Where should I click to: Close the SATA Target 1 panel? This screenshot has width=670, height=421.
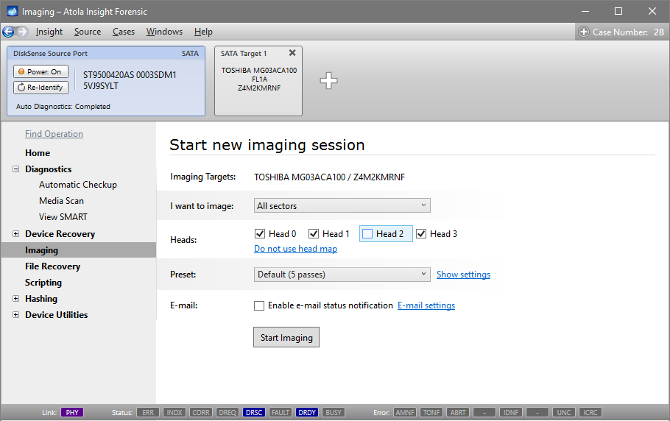[292, 52]
